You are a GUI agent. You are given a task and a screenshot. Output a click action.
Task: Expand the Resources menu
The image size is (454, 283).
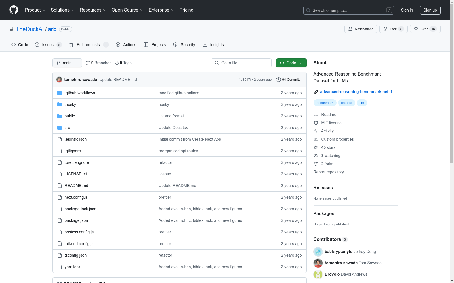pos(93,10)
